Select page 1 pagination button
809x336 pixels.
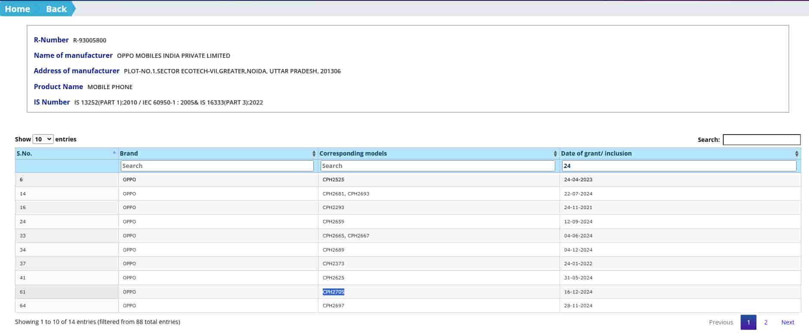tap(748, 322)
